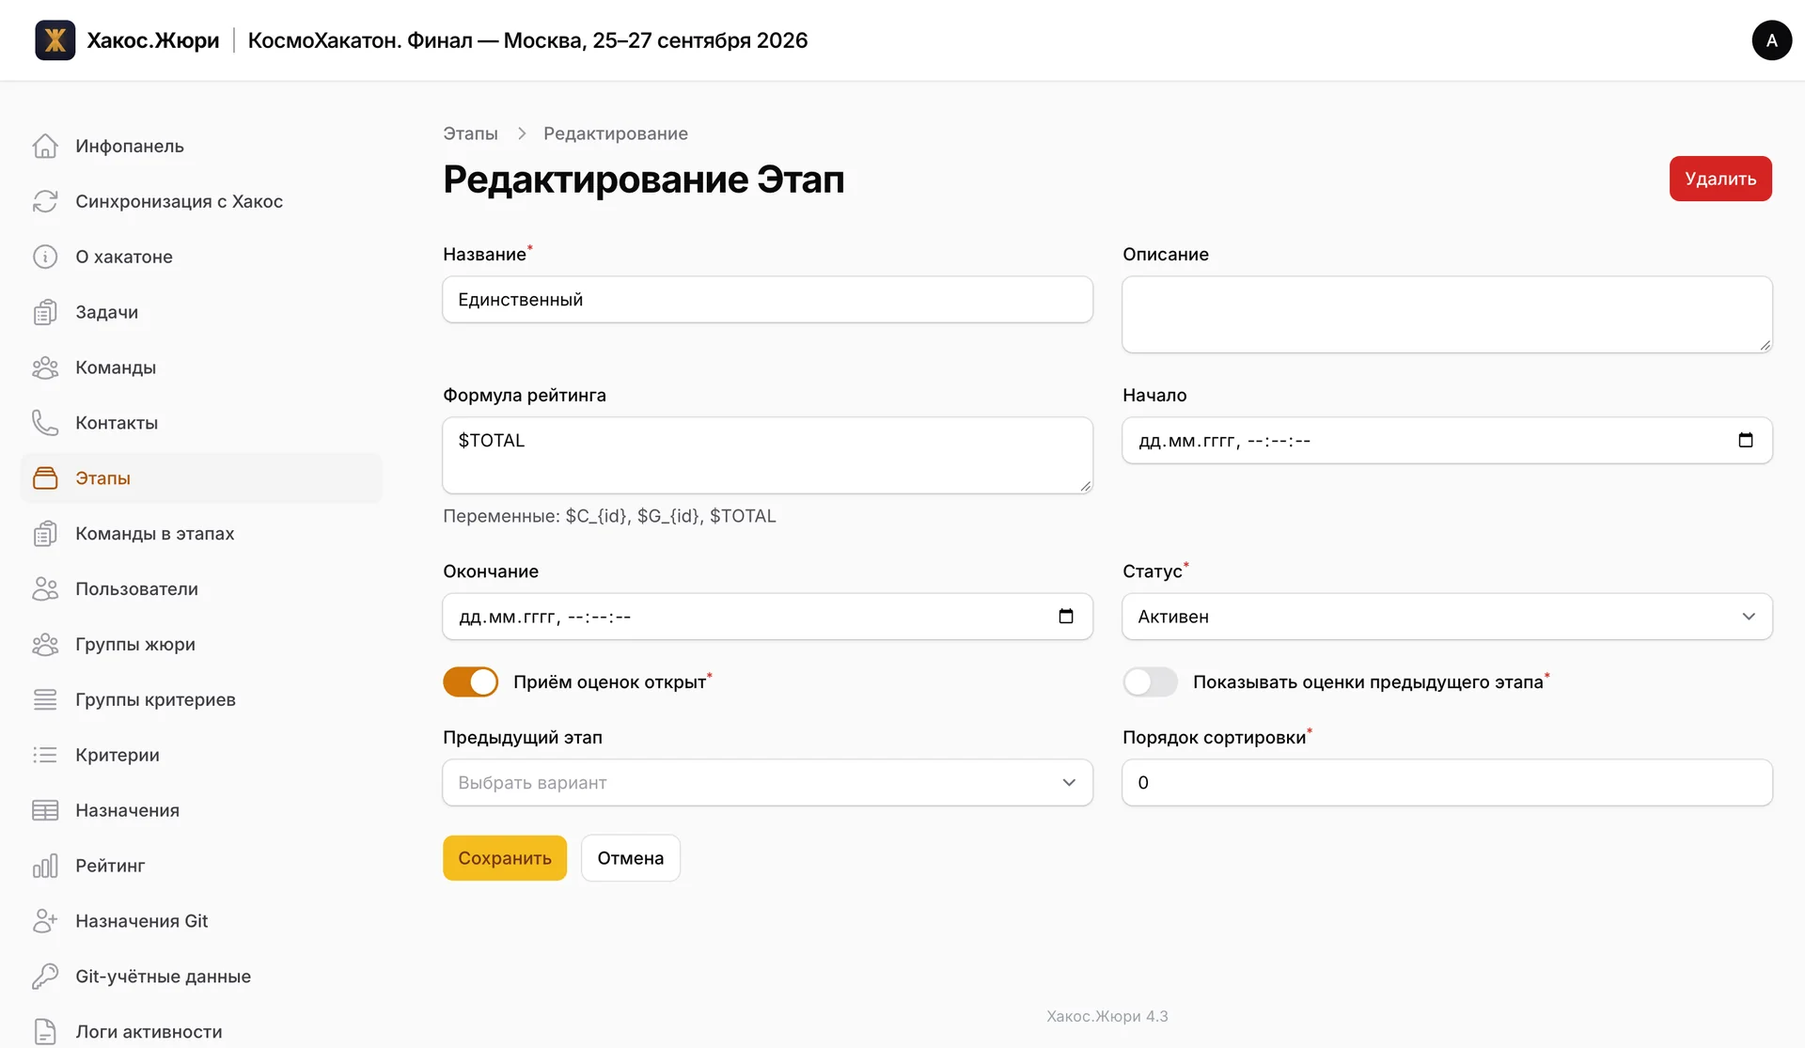Focus the Описание text area
The image size is (1805, 1048).
[x=1447, y=315]
